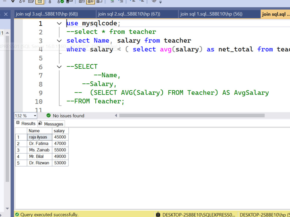Click line number 5 in the editor
Image resolution: width=290 pixels, height=217 pixels.
(41, 58)
